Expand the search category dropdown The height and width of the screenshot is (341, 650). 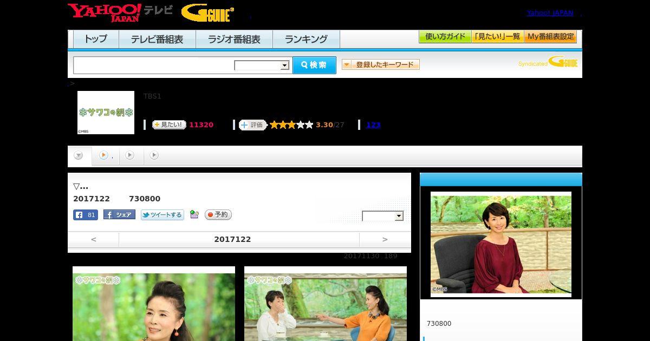[262, 65]
